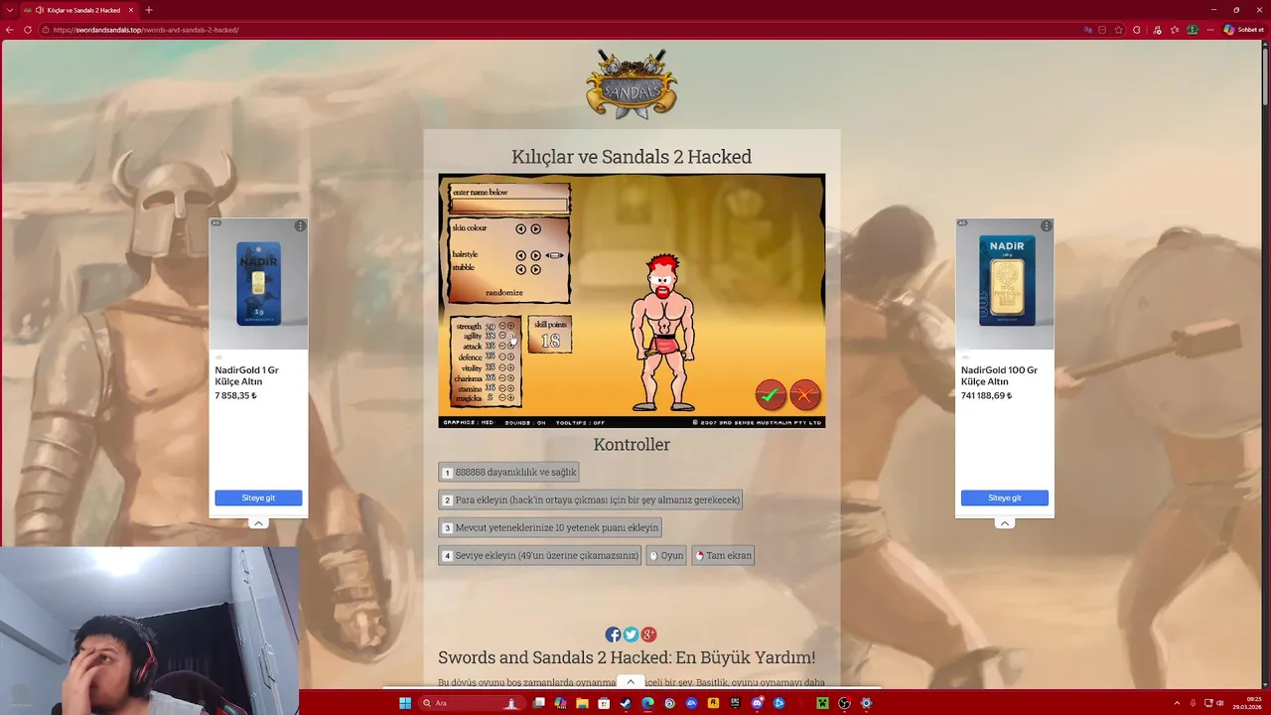This screenshot has width=1271, height=715.
Task: Select previous skin colour with left arrow
Action: pos(520,228)
